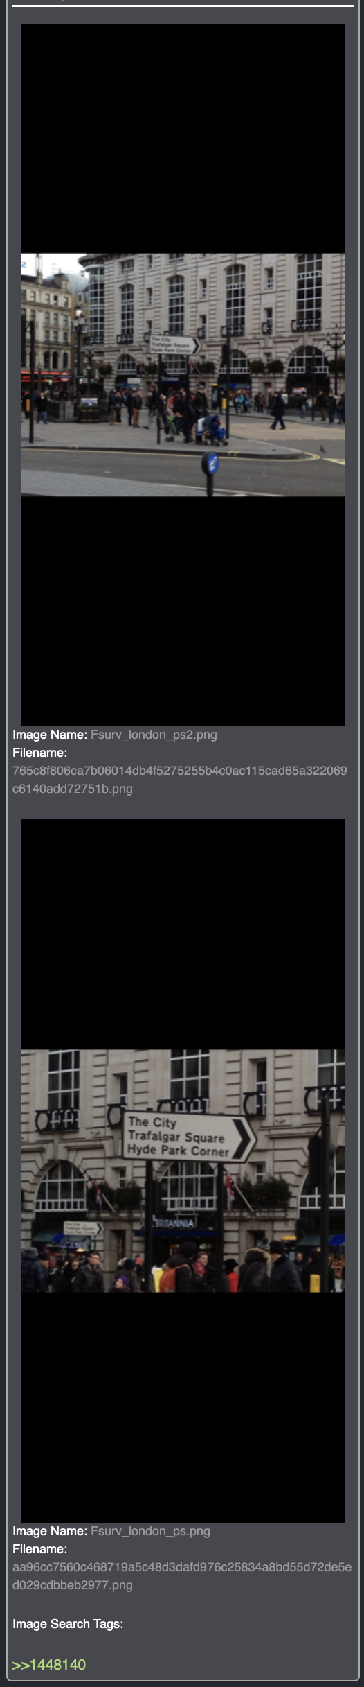Select the Fsurv_london_ps.png image name

(x=150, y=1531)
